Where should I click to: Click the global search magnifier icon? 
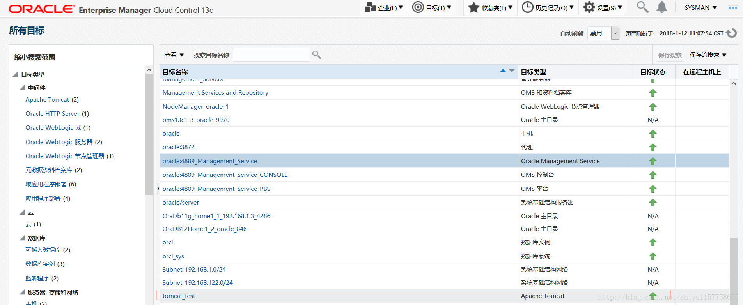click(642, 7)
